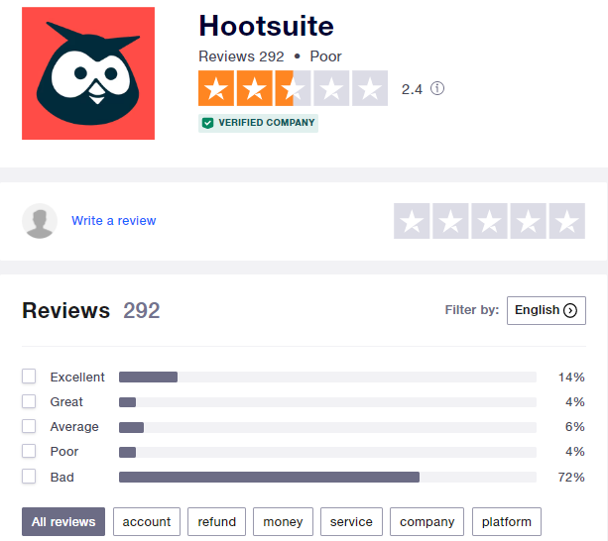This screenshot has width=608, height=541.
Task: Click the Hootsuite owl logo
Action: [x=88, y=73]
